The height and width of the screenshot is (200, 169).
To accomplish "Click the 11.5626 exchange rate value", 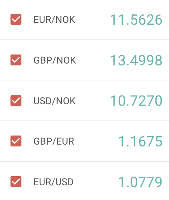I will pos(136,20).
